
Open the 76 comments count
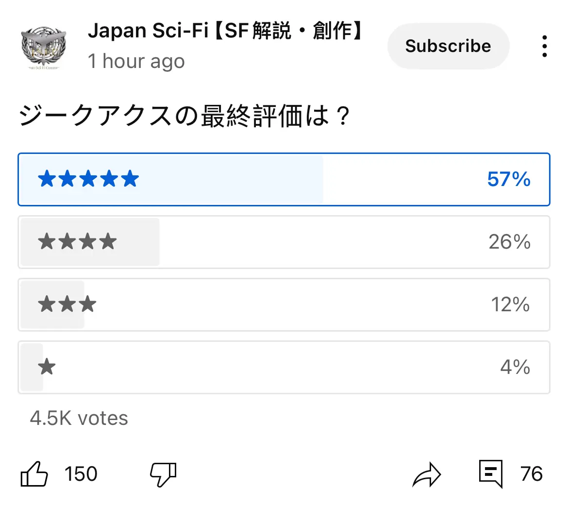point(532,474)
